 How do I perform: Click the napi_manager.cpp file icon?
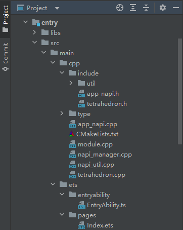pos(72,154)
